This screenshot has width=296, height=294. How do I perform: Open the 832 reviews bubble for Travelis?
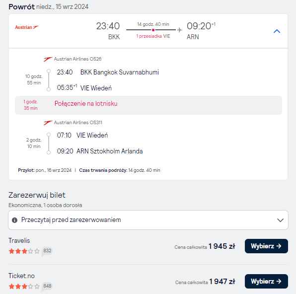pos(47,251)
